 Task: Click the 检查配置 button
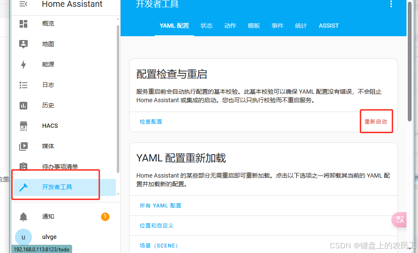(151, 122)
